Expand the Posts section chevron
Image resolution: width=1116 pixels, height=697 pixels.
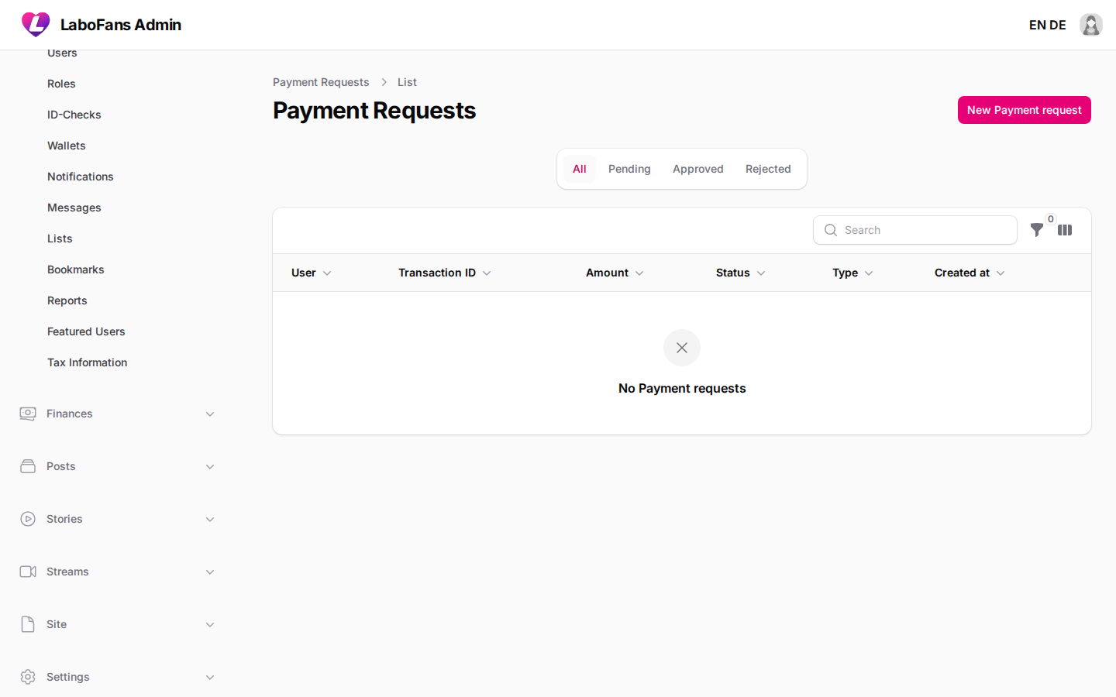pyautogui.click(x=210, y=466)
